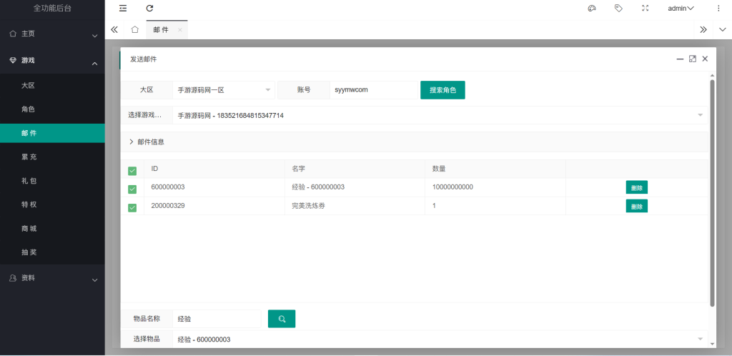Open the theme palette icon
Image resolution: width=732 pixels, height=356 pixels.
pyautogui.click(x=591, y=9)
